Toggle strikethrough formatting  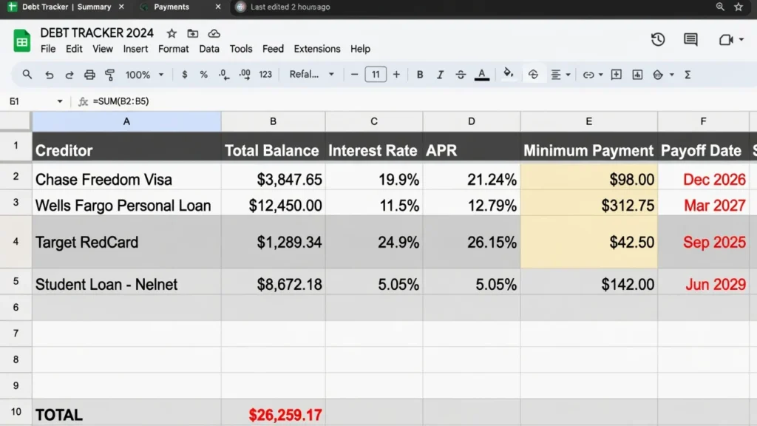point(461,75)
